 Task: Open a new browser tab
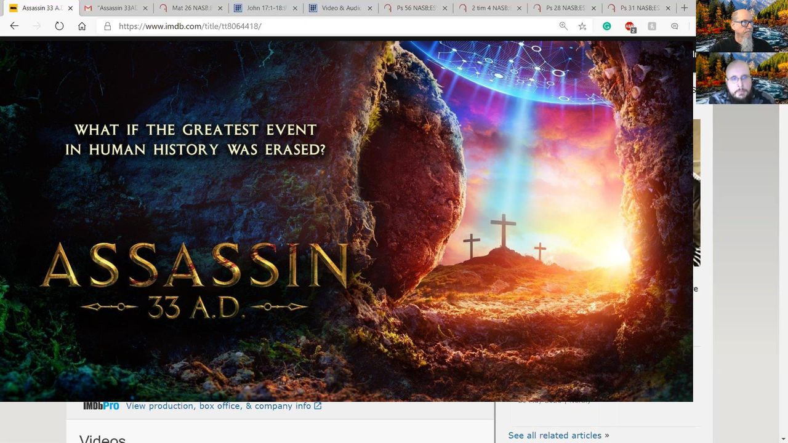[684, 8]
